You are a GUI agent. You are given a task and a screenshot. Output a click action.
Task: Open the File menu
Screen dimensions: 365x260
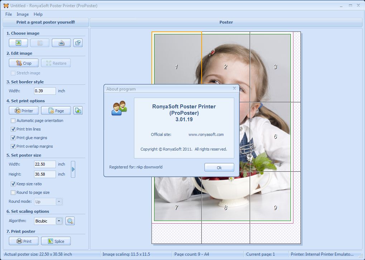coord(8,14)
